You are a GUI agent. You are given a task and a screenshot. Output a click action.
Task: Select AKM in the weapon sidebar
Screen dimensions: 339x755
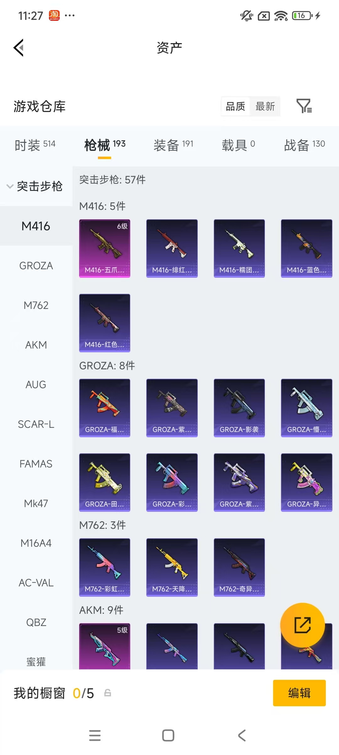pos(36,345)
